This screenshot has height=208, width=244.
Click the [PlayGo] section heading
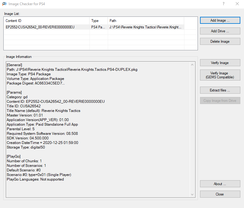coord(14,156)
